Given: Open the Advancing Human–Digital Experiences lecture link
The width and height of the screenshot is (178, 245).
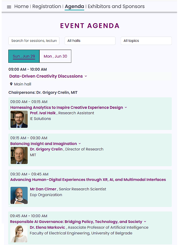Looking at the screenshot, I should click(x=88, y=180).
